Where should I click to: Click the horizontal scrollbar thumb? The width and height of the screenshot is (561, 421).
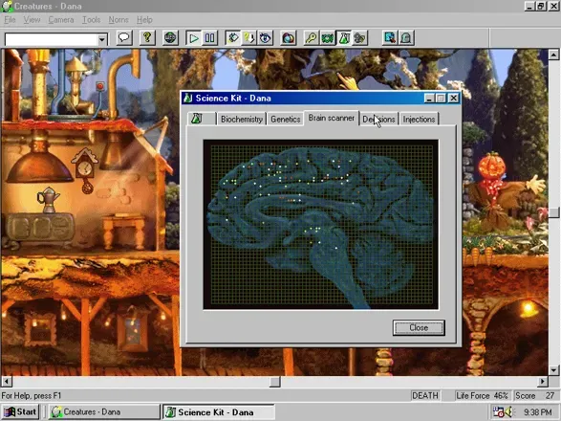(x=275, y=381)
